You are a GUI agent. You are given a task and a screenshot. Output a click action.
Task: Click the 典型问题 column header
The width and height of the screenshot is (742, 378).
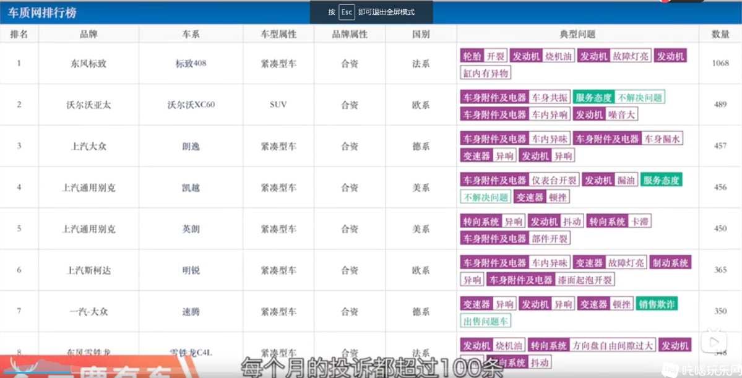(577, 34)
